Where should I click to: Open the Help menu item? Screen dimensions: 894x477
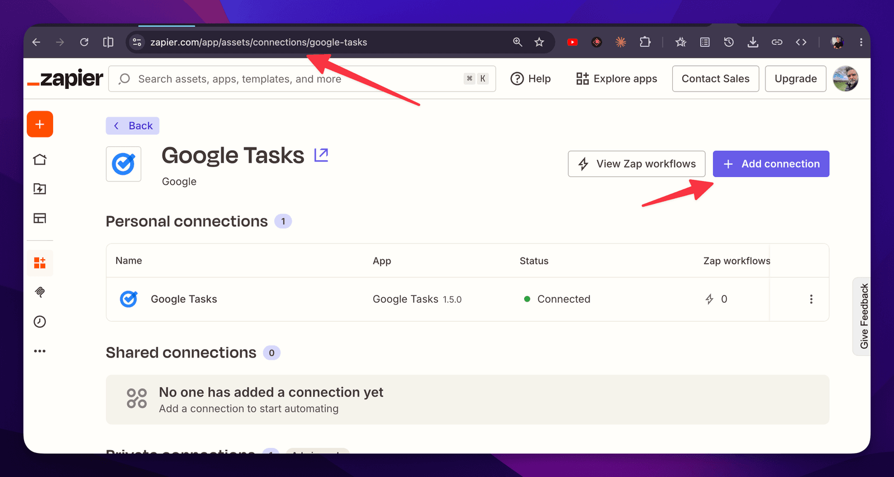point(531,79)
